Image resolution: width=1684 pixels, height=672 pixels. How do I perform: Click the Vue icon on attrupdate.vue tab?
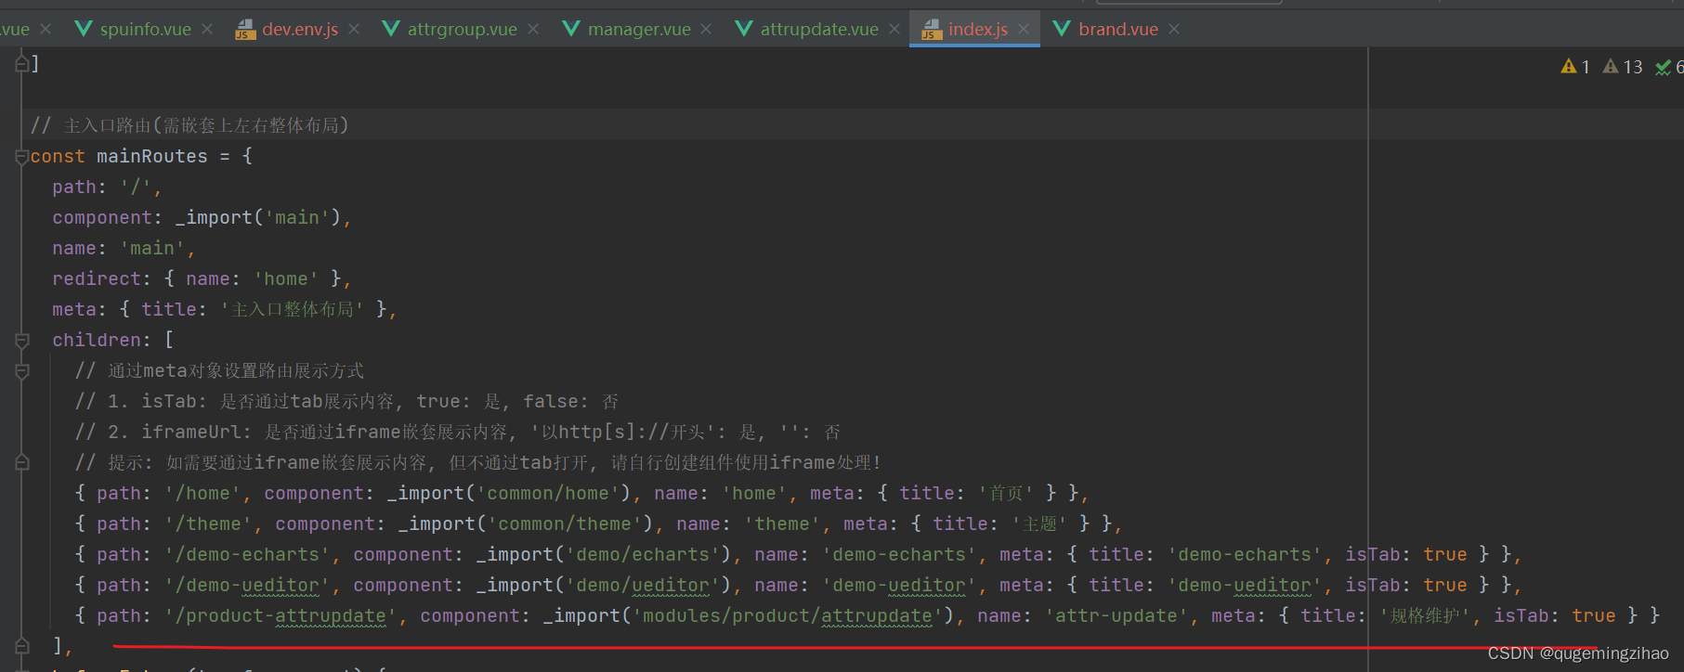[x=744, y=29]
